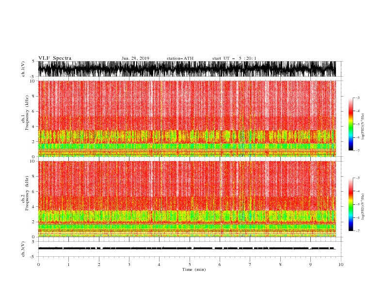Click the "2" tick on ch.1 frequency axis

coord(34,141)
